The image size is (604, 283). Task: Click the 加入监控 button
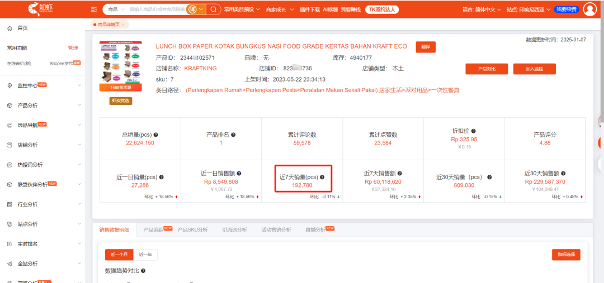click(x=534, y=69)
